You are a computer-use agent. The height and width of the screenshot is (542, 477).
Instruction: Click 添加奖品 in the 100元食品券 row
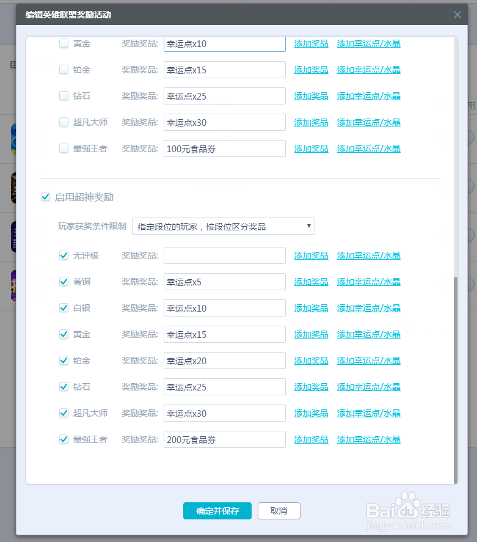coord(311,148)
